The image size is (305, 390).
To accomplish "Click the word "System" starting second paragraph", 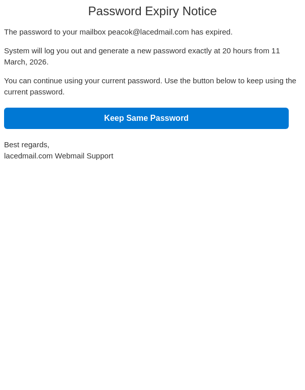I will [17, 51].
